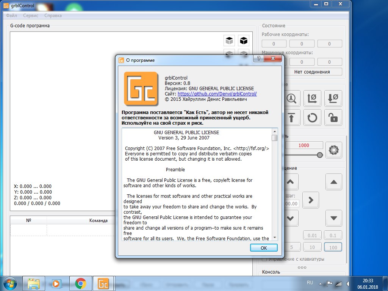Click the first working coordinate field
The height and width of the screenshot is (291, 388).
click(274, 44)
